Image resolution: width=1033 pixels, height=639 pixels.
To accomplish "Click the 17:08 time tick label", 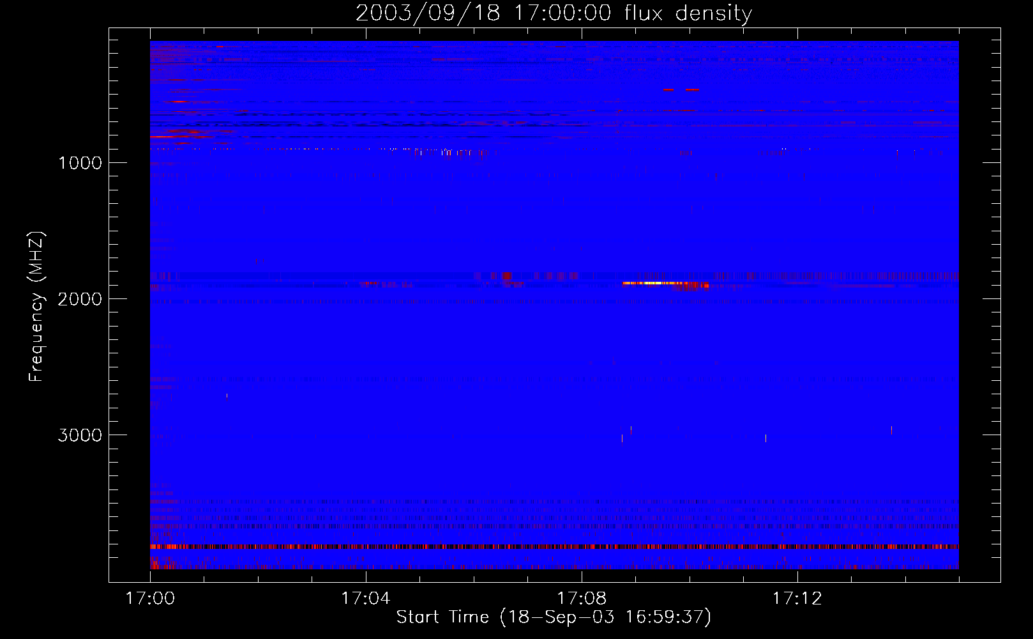I will click(581, 599).
